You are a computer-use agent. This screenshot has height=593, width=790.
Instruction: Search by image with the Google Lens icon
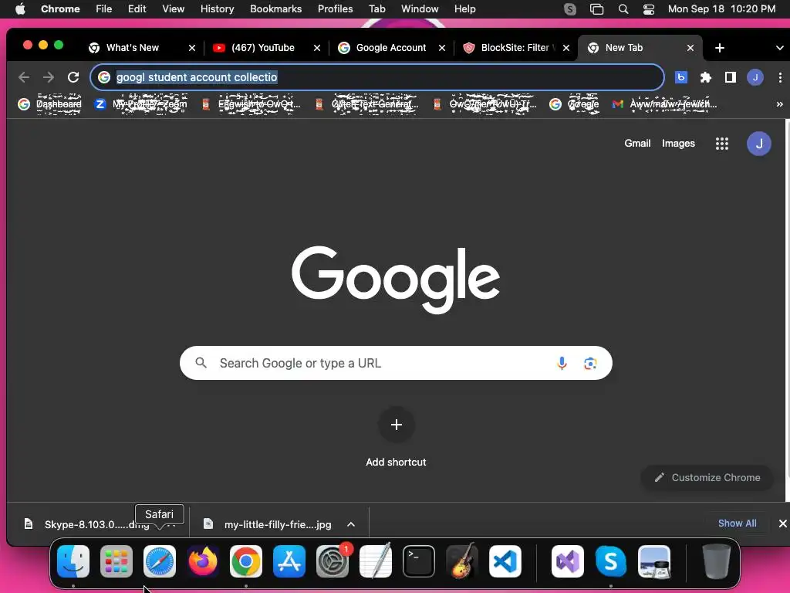(x=590, y=363)
